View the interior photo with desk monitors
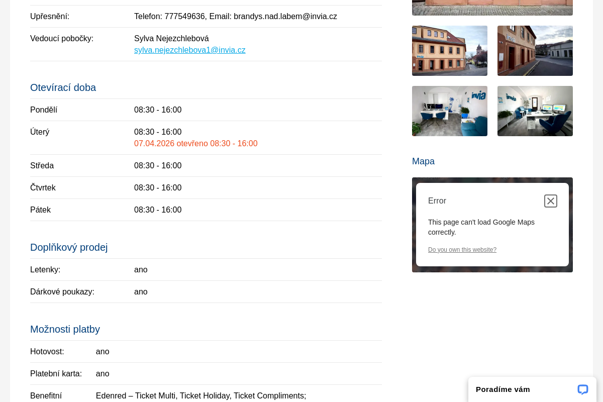 535,111
